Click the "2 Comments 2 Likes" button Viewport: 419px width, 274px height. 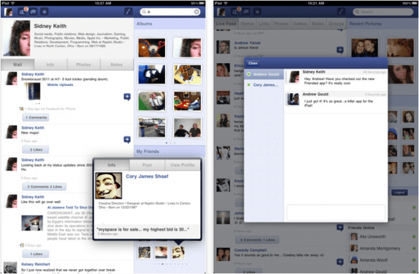(x=45, y=187)
